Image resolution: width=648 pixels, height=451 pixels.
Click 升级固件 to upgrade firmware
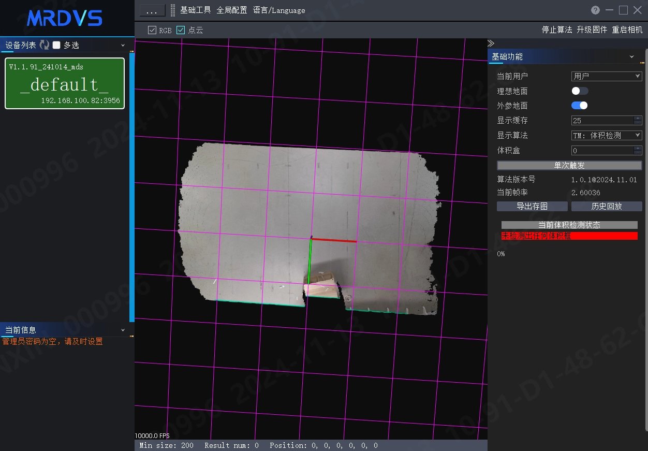[592, 30]
